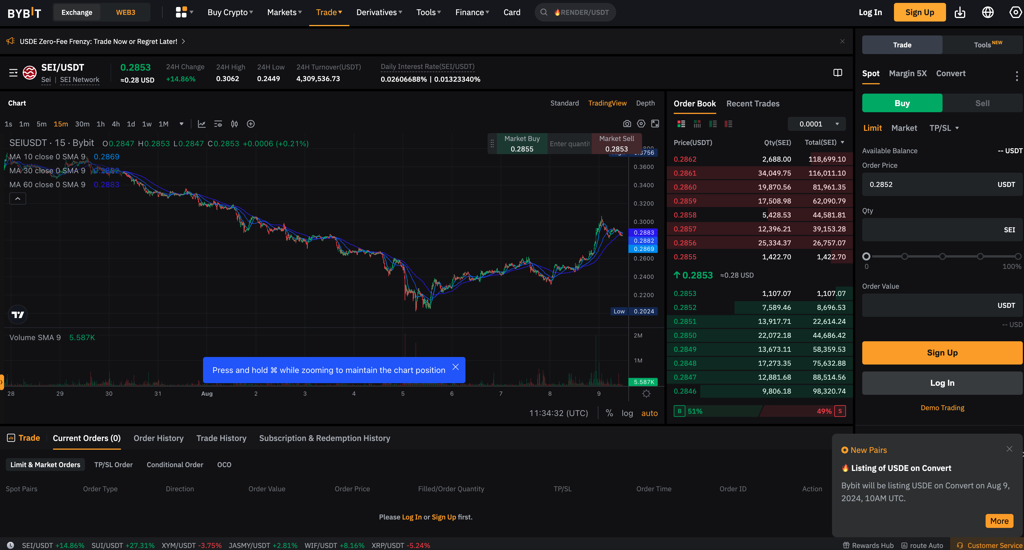
Task: Toggle logarithmic scale on chart
Action: (627, 413)
